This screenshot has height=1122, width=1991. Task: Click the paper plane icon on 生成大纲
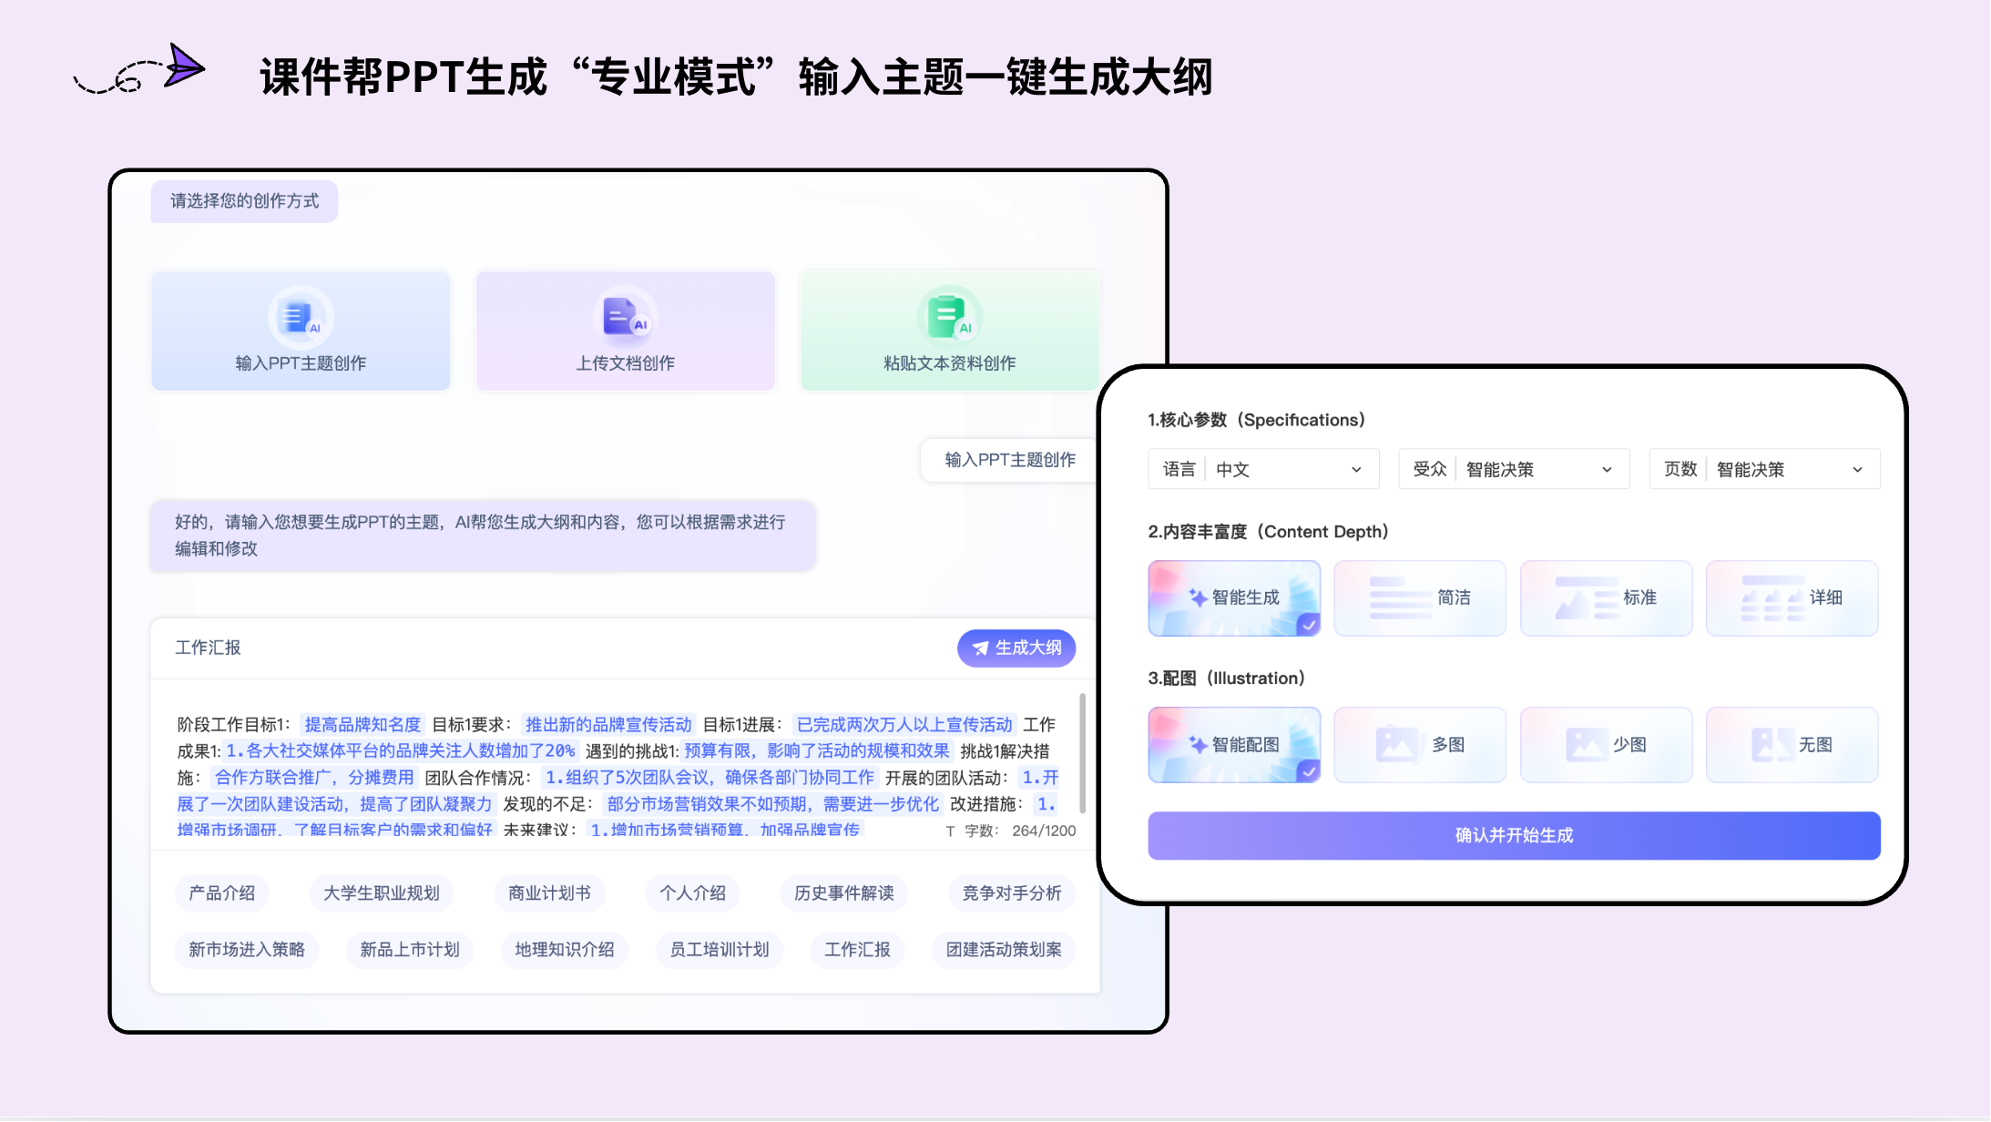(x=980, y=648)
